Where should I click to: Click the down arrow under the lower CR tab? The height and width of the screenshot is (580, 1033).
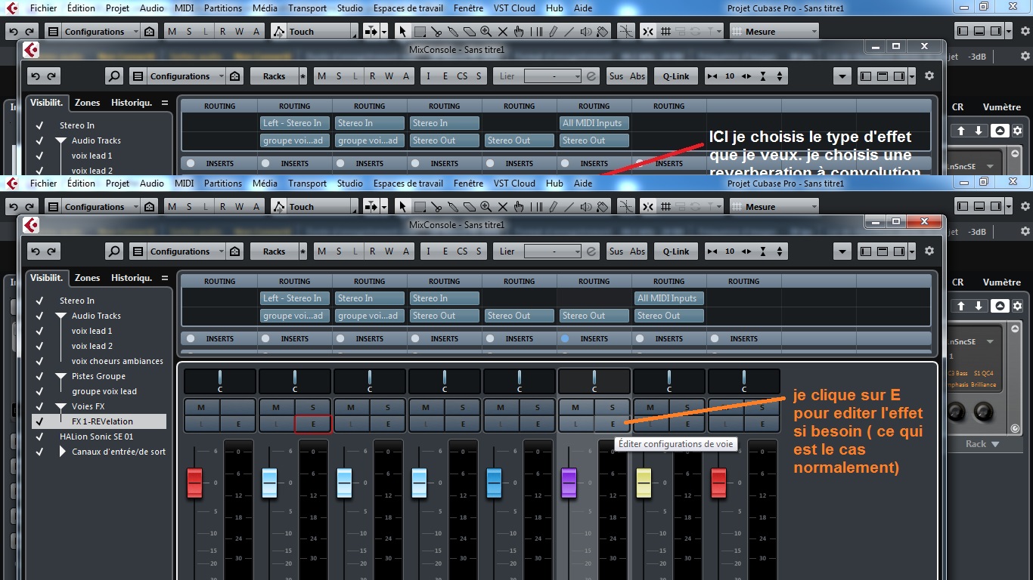(x=979, y=306)
